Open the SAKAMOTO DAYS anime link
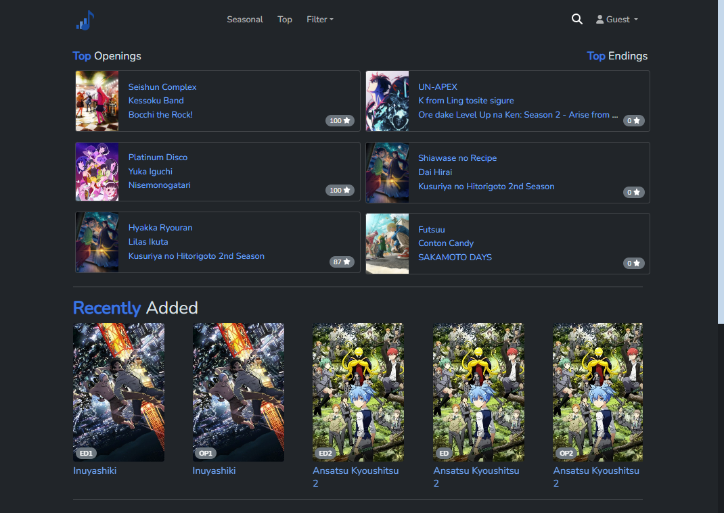Screen dimensions: 724x513 [455, 258]
